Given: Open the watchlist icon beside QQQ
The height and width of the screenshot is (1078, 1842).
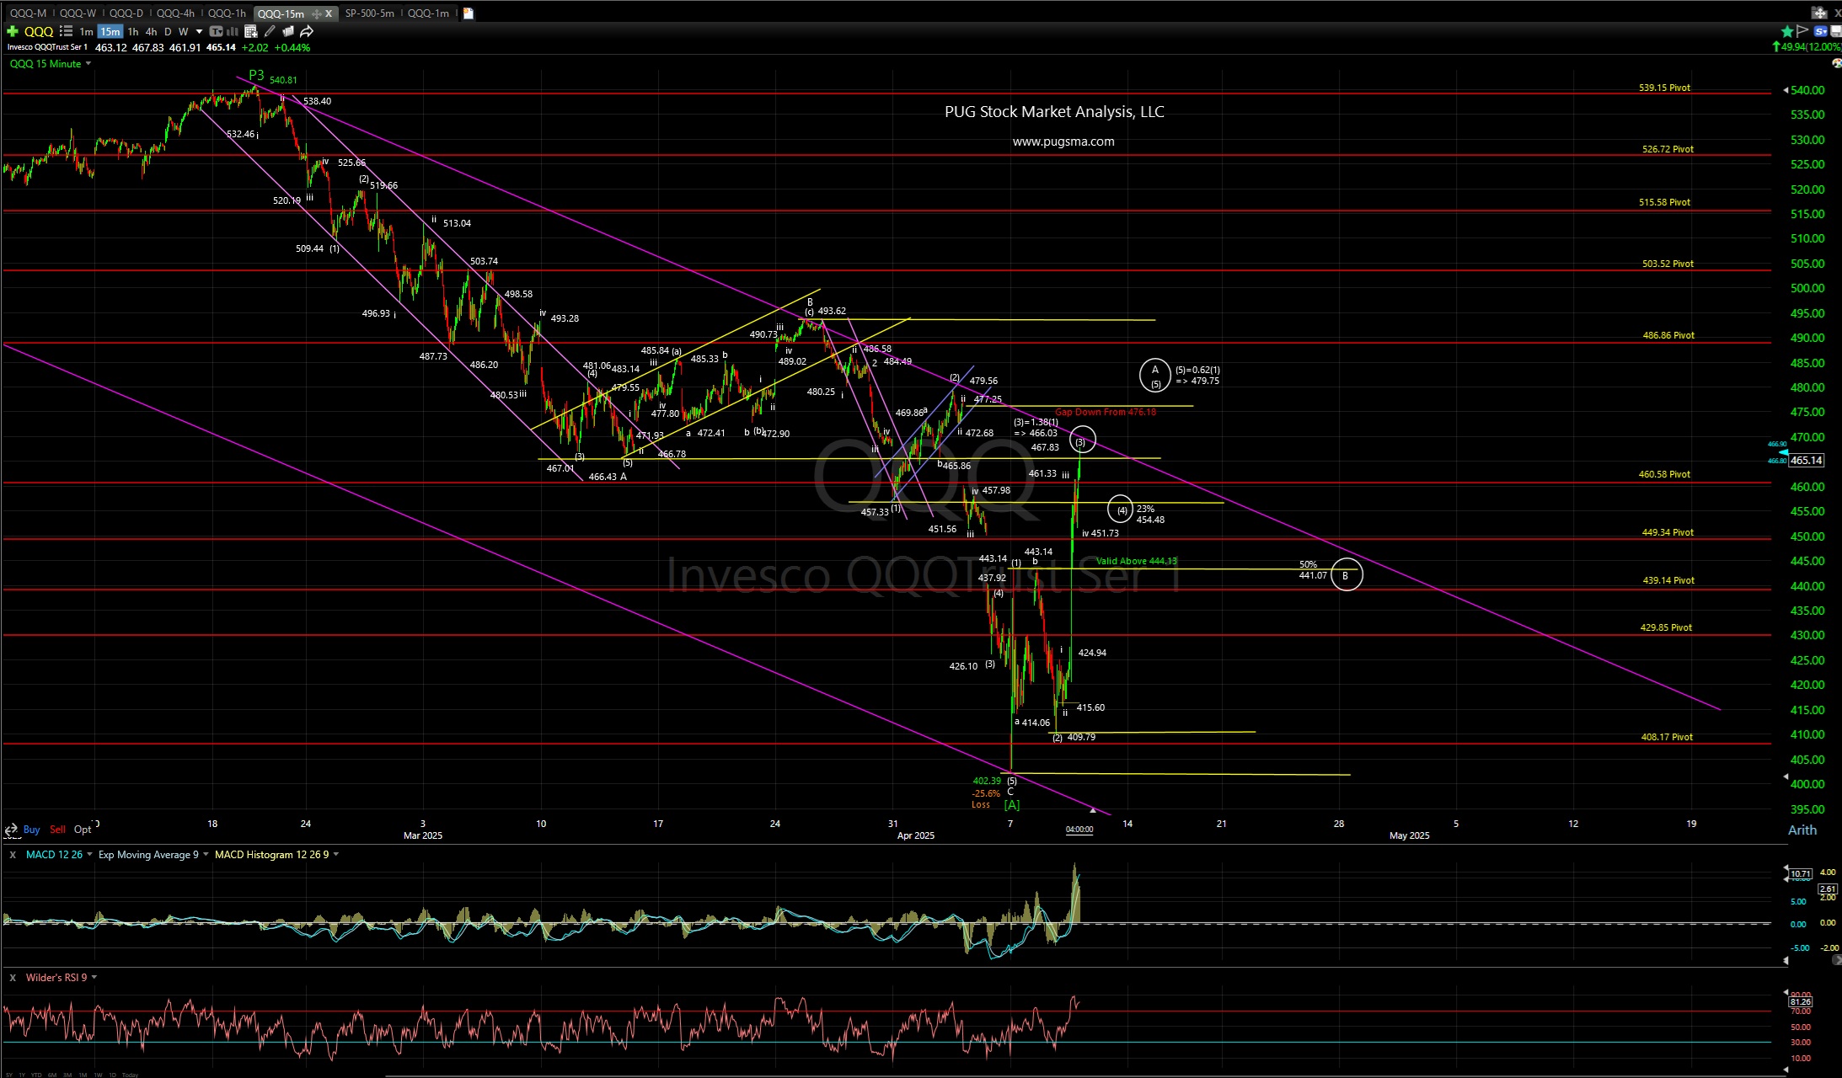Looking at the screenshot, I should [65, 31].
